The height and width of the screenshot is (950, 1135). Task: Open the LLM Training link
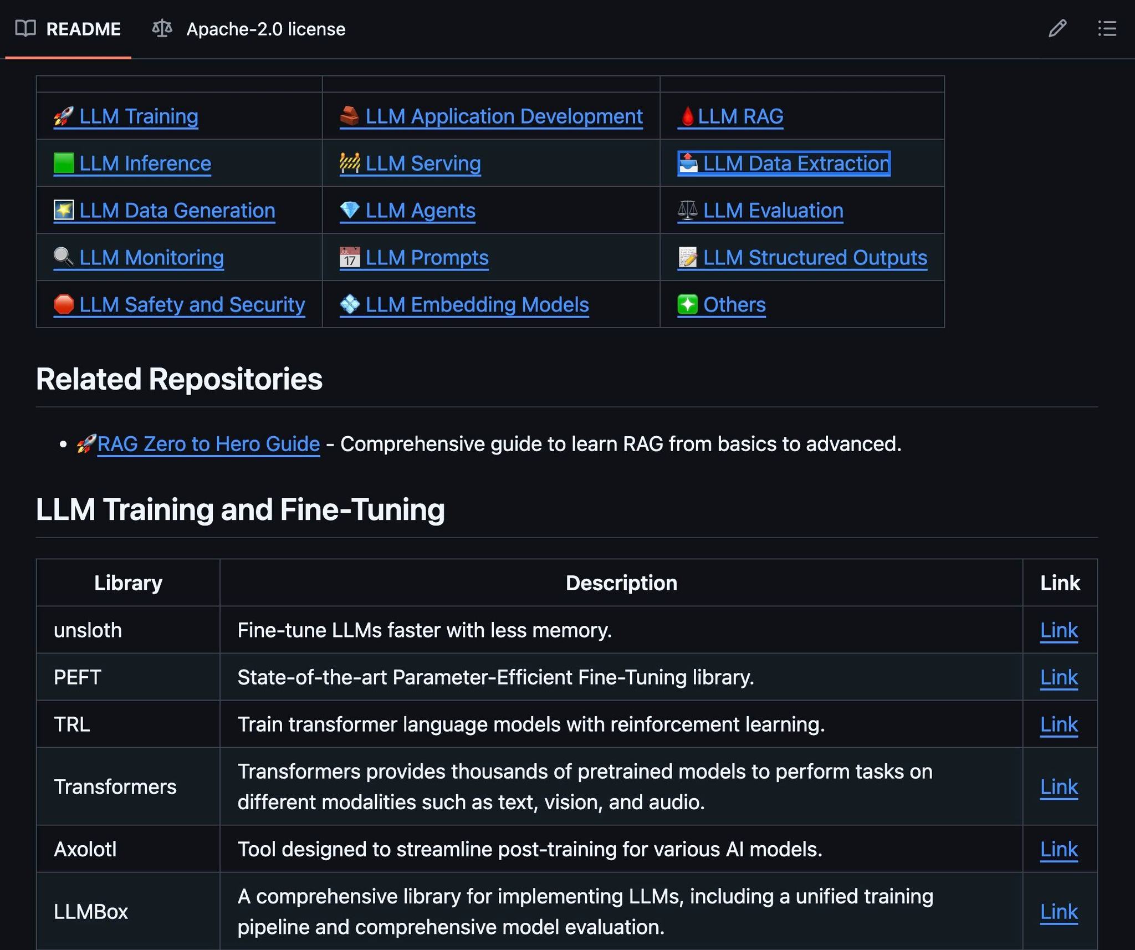click(x=126, y=116)
